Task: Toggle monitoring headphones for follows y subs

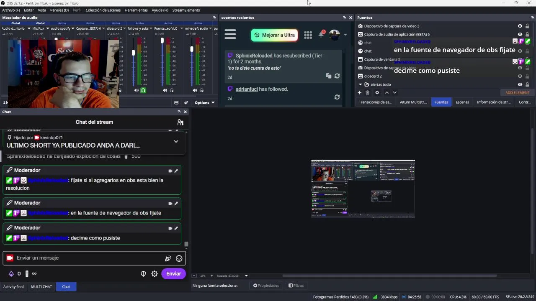Action: tap(143, 90)
